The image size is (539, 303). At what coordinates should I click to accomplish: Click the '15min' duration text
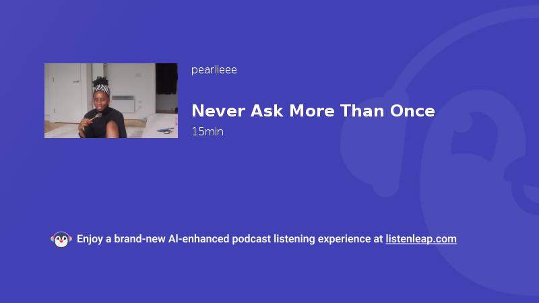click(x=208, y=131)
